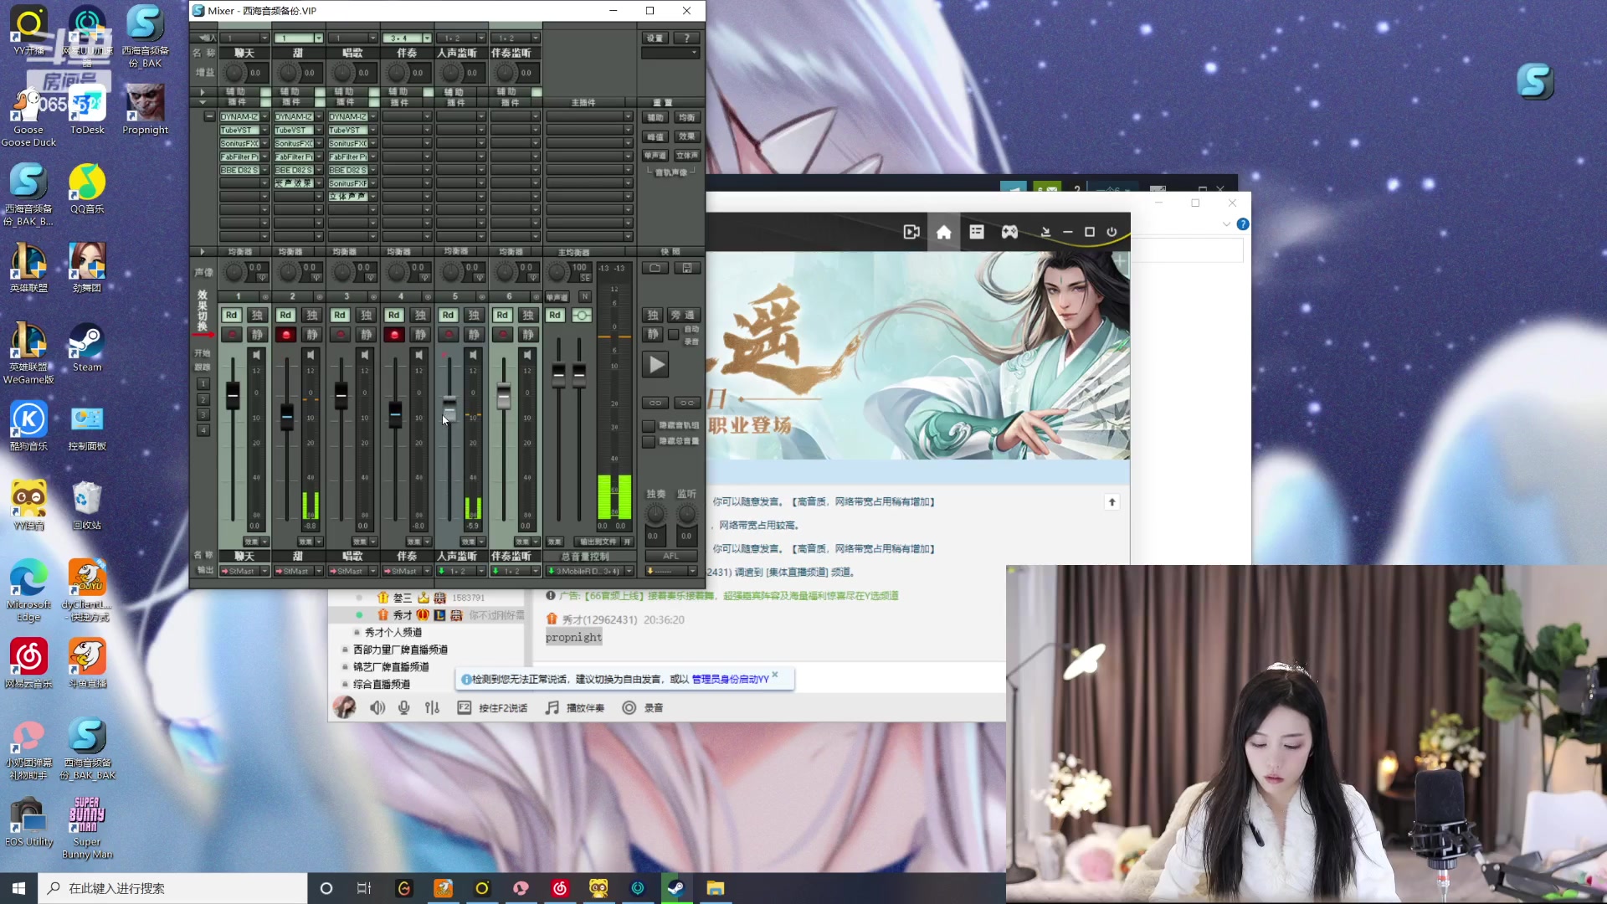Open the 网易云音乐 desktop icon
The image size is (1607, 904).
point(28,664)
